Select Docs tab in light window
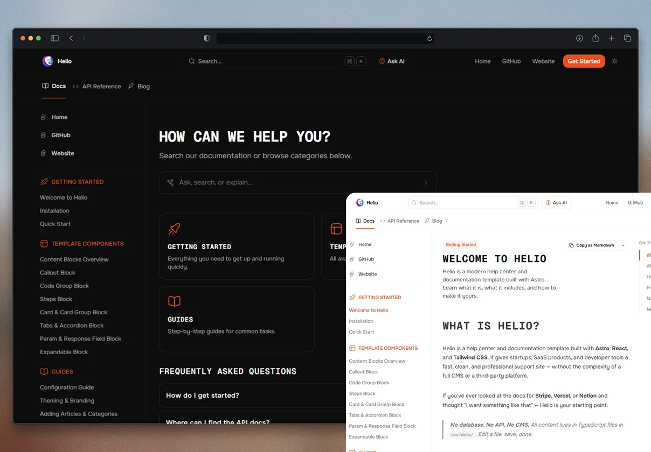651x452 pixels. (x=365, y=221)
